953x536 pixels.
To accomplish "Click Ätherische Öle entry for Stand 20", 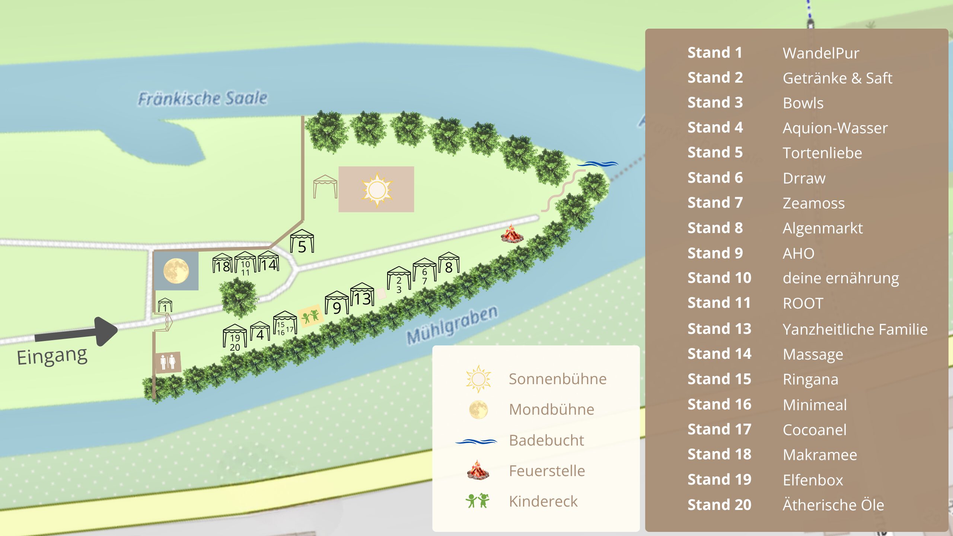I will point(833,504).
